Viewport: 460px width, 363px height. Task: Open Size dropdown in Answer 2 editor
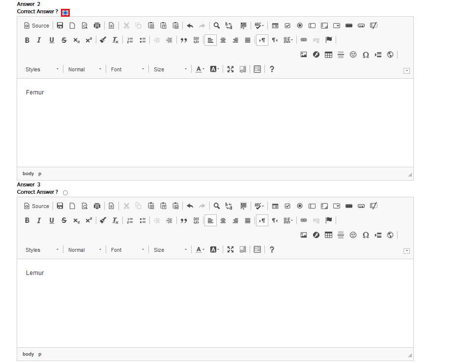coord(170,69)
